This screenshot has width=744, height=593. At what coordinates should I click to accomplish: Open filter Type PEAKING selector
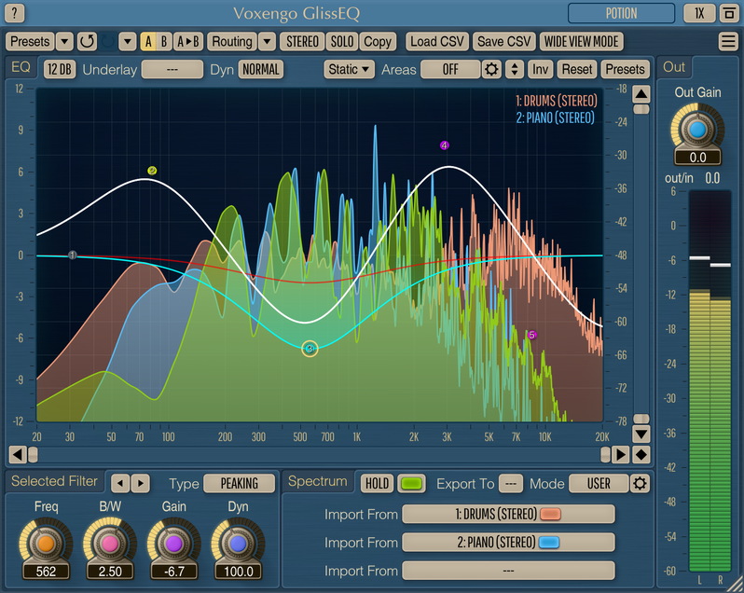pos(239,483)
